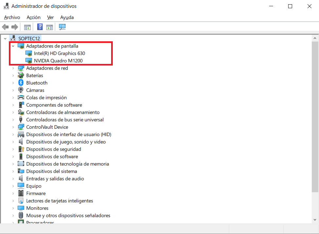Click Dispositivos de seguridad key icon

21,149
